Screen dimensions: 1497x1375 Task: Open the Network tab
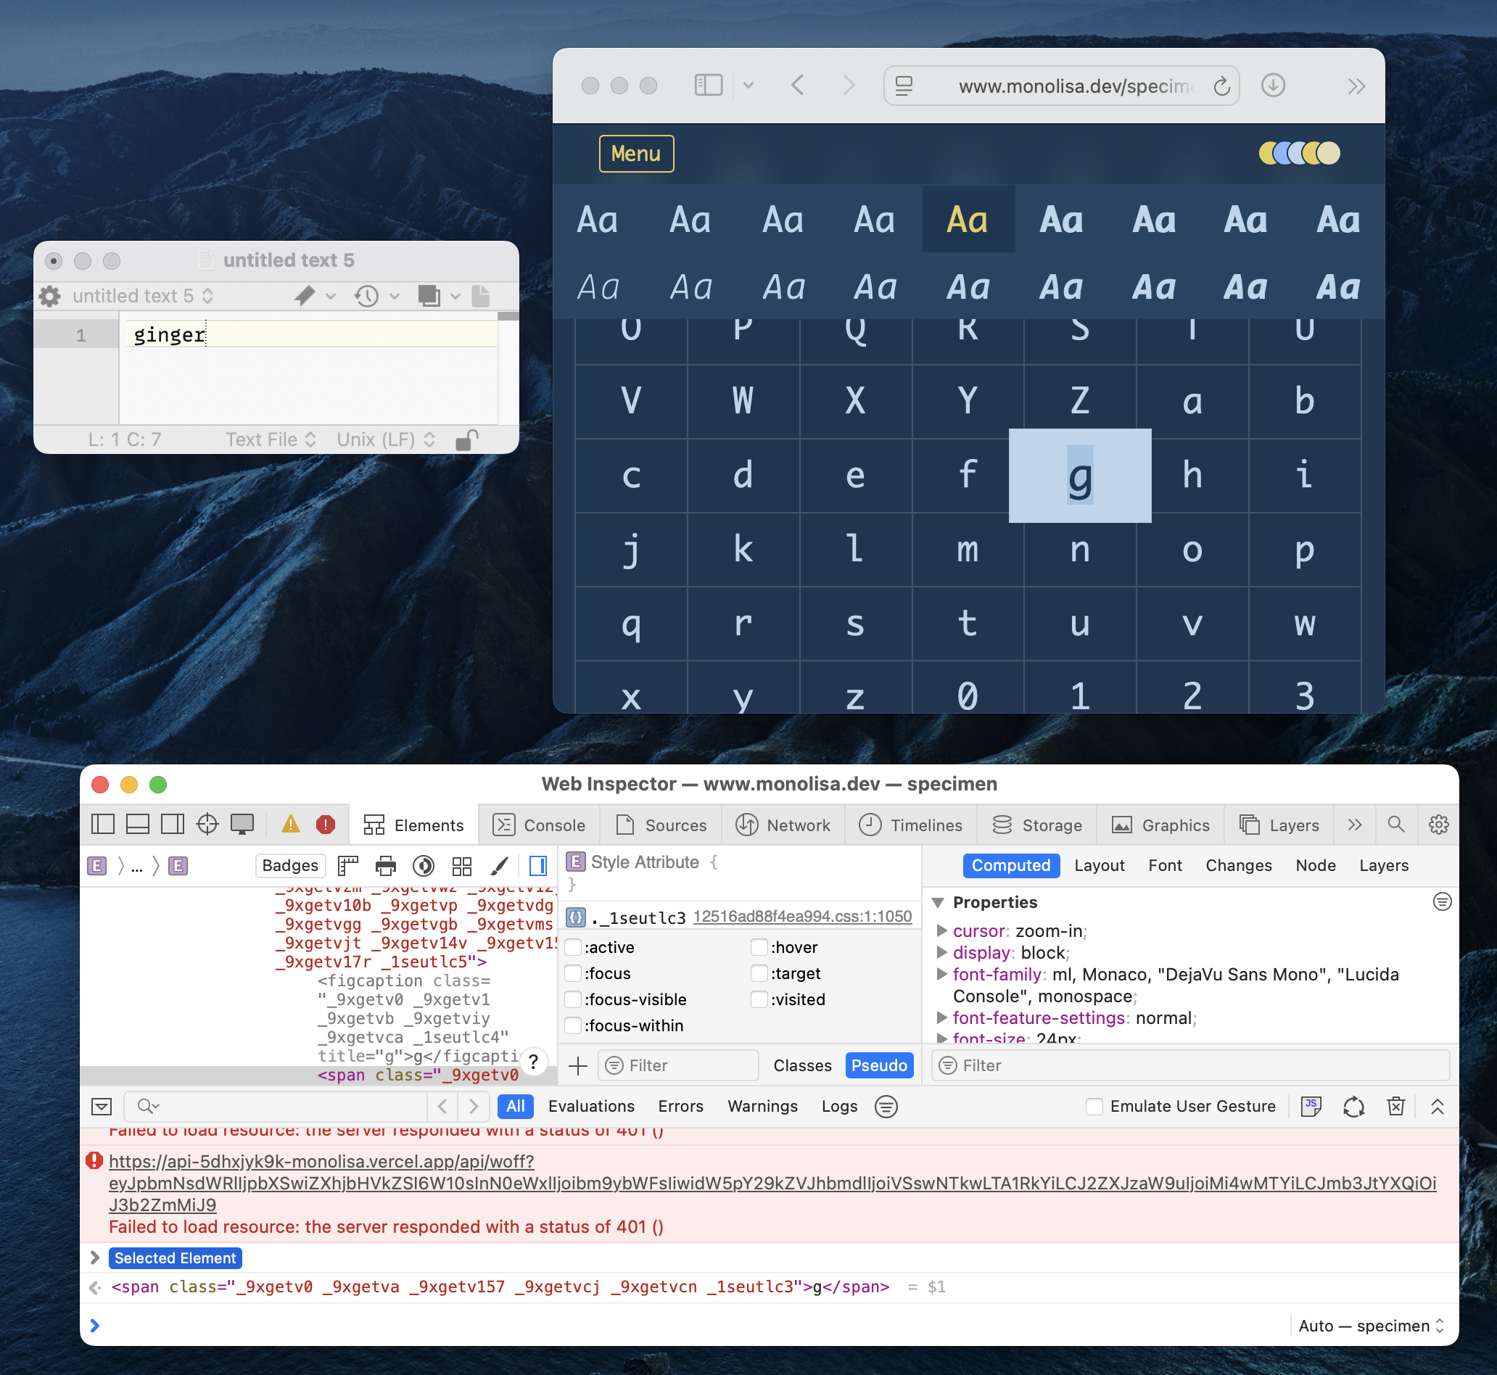tap(783, 825)
